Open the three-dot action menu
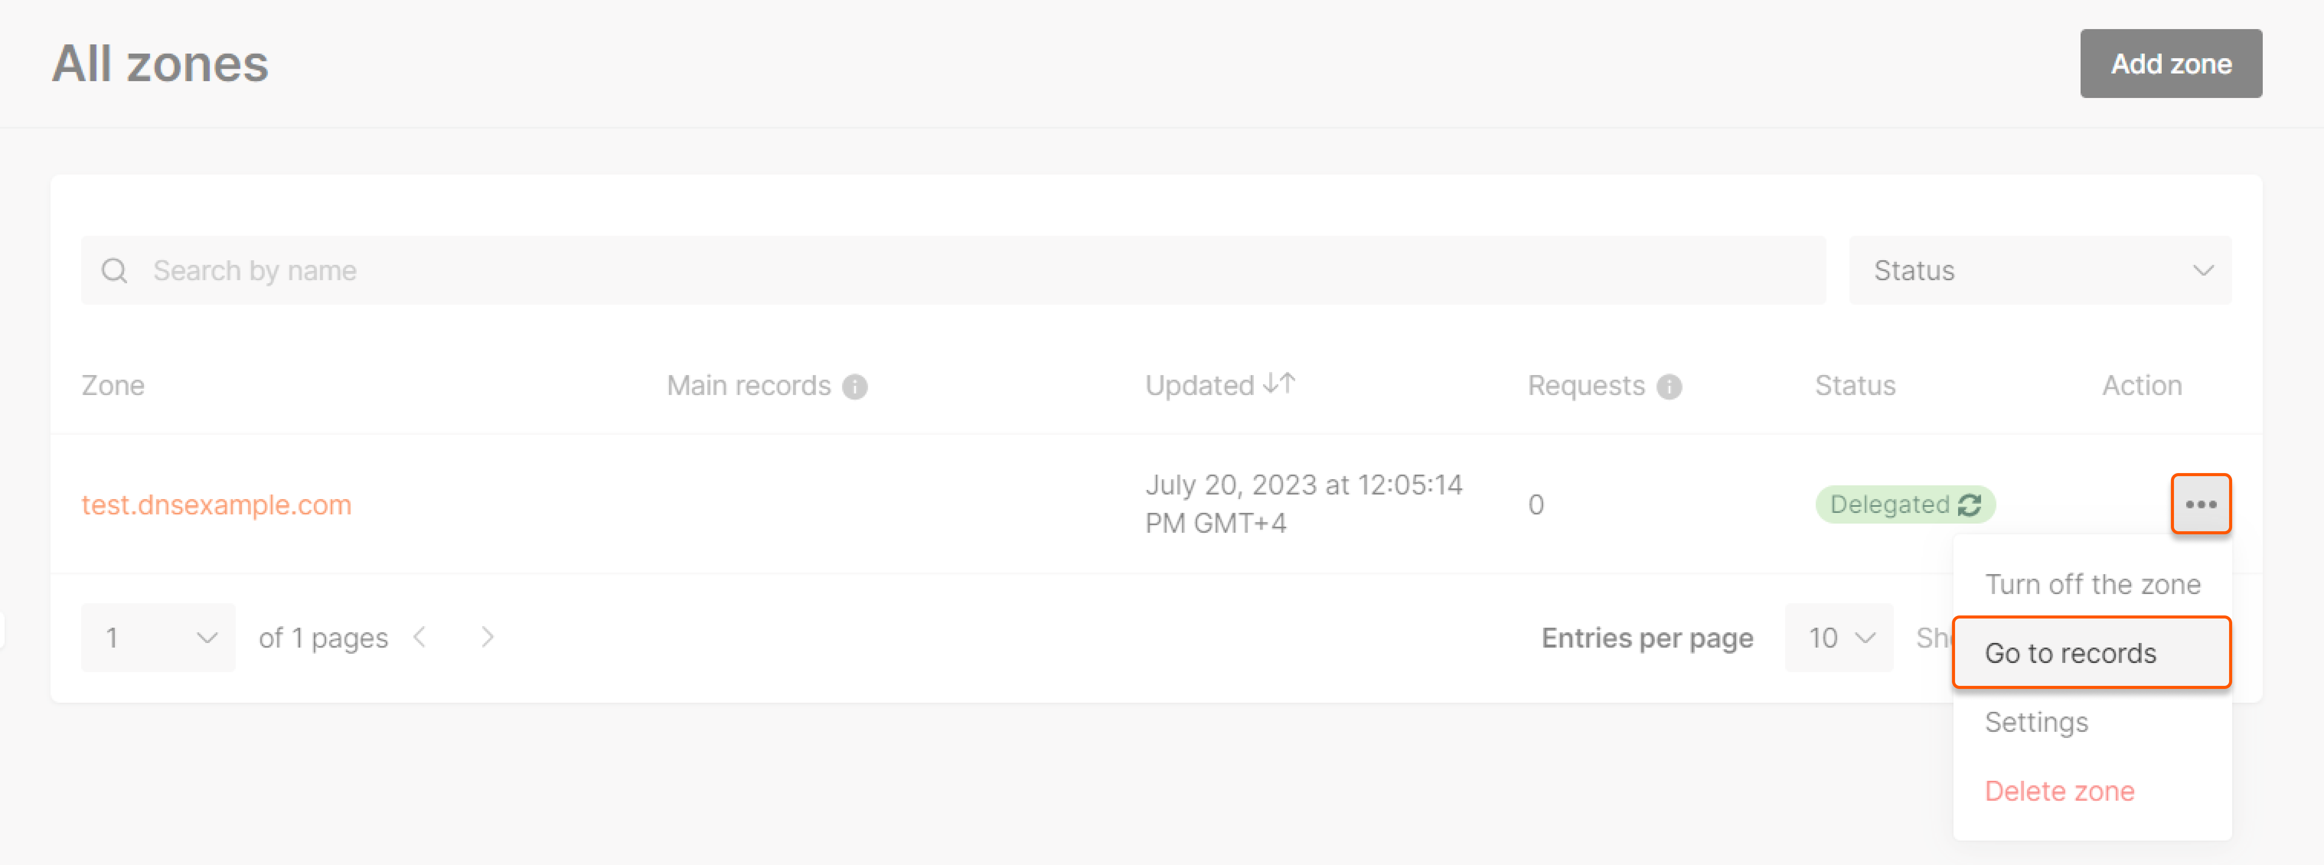 2201,504
